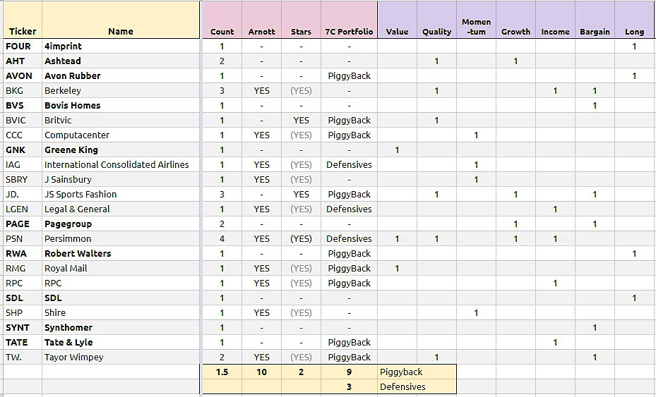Select International Consolidated Airlines name cell
656x397 pixels.
click(121, 164)
